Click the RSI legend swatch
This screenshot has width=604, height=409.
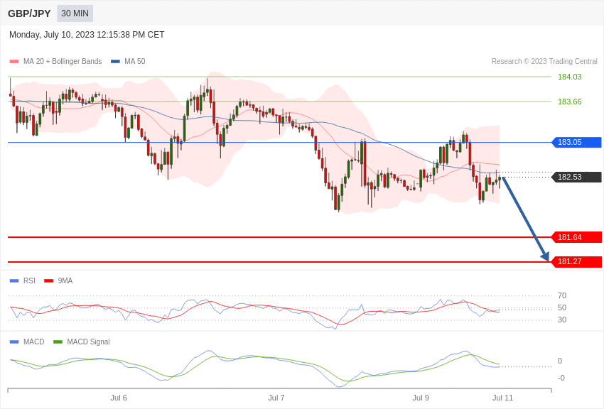click(14, 281)
